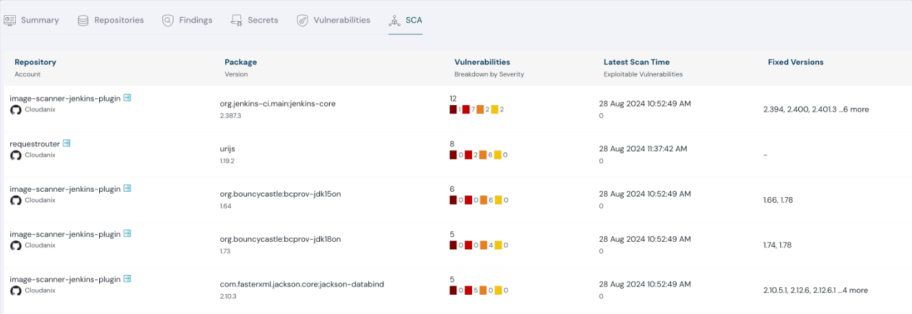Click GitHub icon in the requestrouter row
The height and width of the screenshot is (314, 912).
click(16, 155)
